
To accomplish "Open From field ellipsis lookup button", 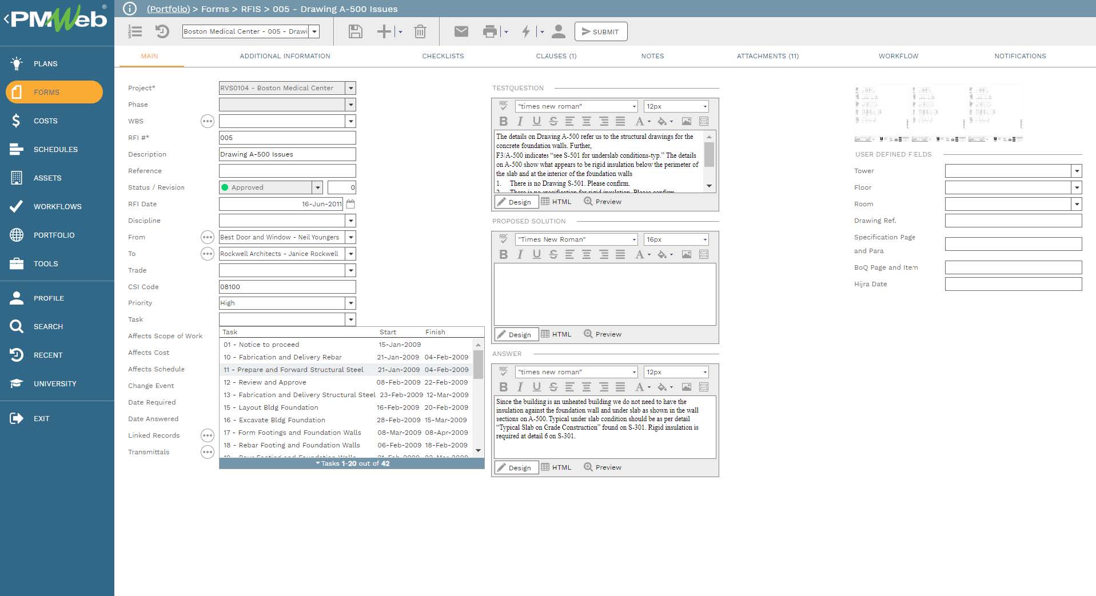I will [208, 237].
